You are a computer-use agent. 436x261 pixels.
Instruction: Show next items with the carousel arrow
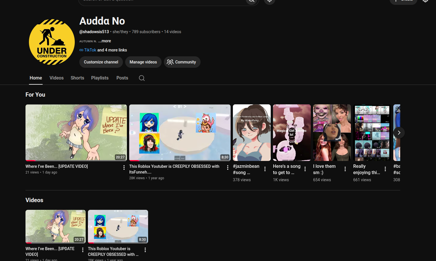(399, 133)
